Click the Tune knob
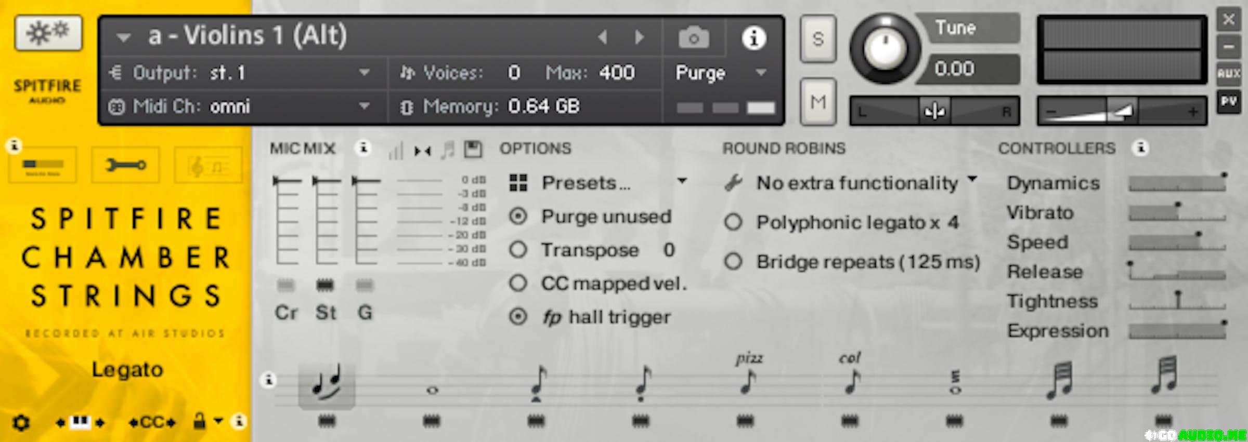The image size is (1248, 442). [x=885, y=49]
